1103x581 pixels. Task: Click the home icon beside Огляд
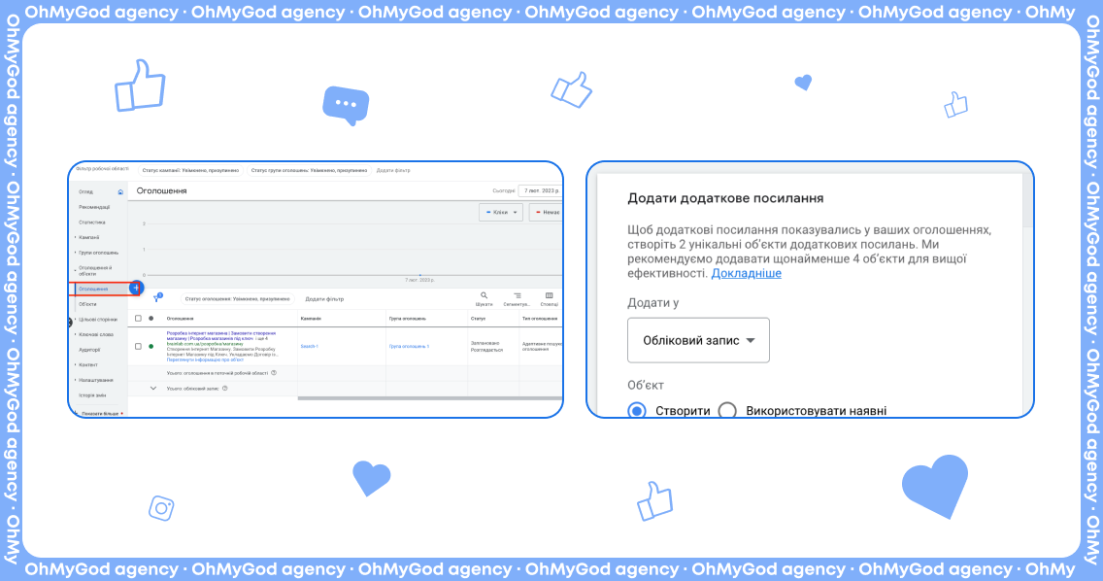(x=120, y=192)
